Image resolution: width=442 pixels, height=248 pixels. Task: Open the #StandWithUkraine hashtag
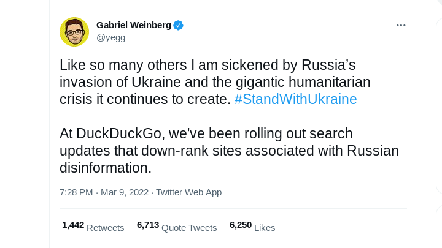pyautogui.click(x=295, y=99)
